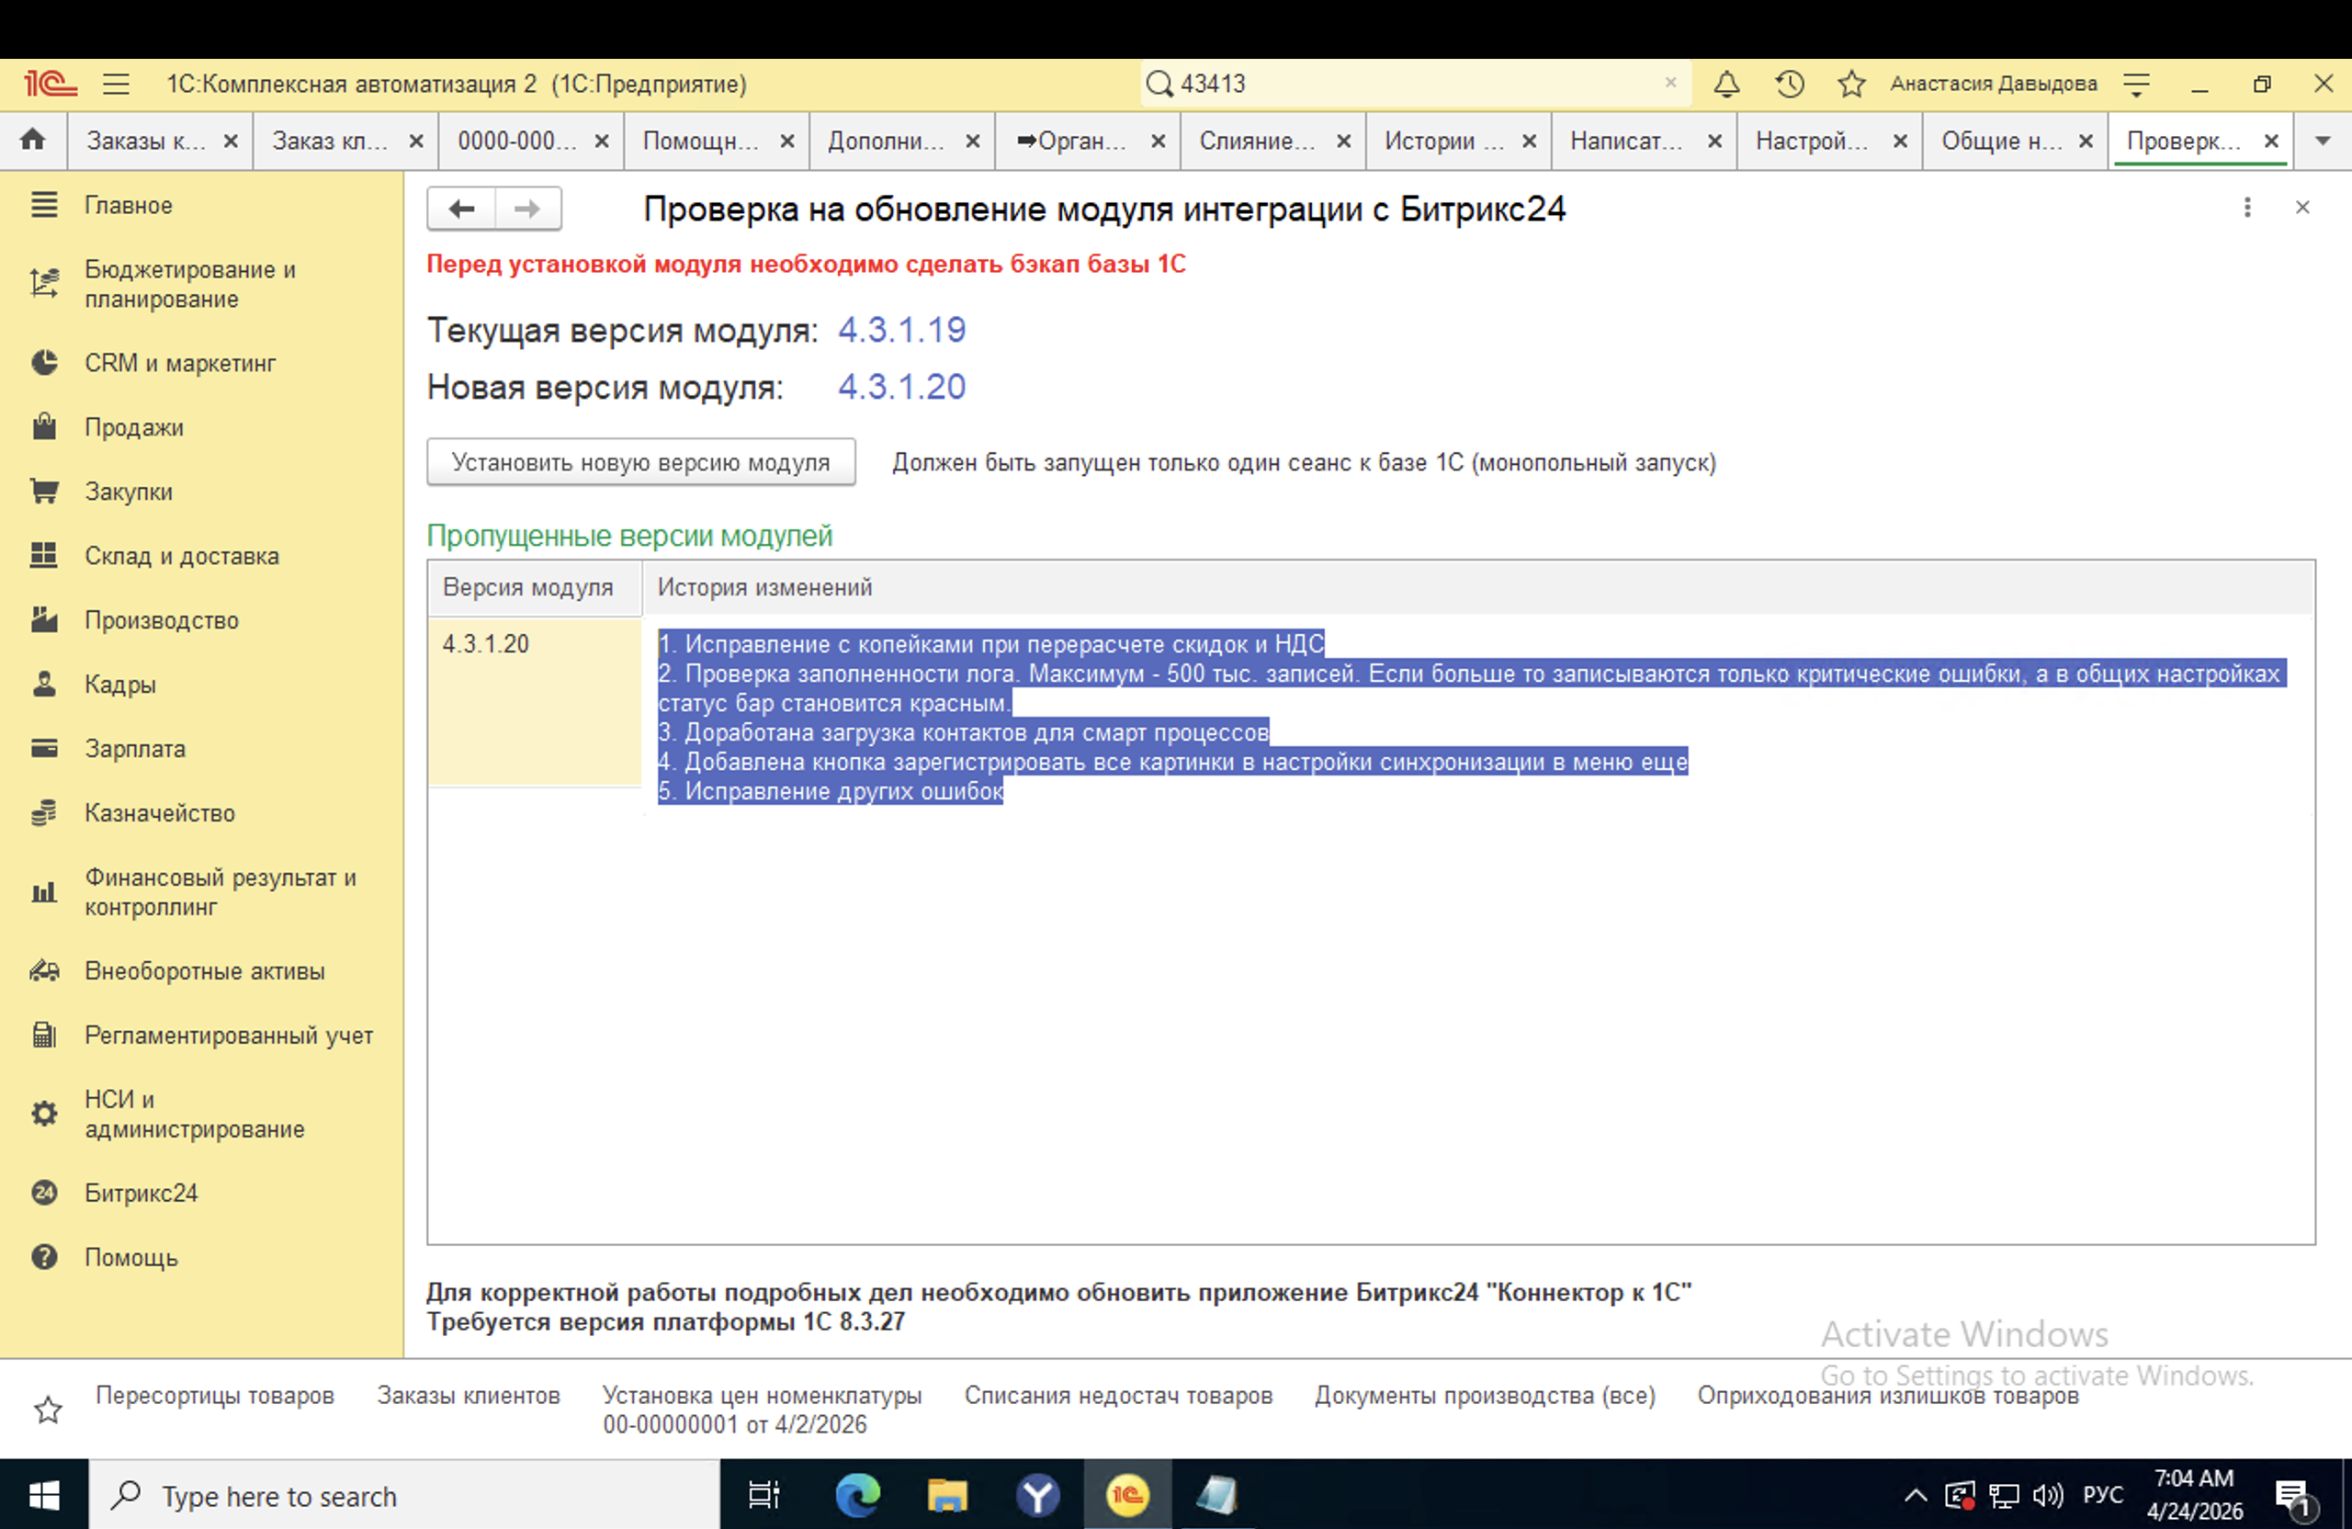Screen dimensions: 2352x1529
Task: Open Заказы клиентов favorite link
Action: pyautogui.click(x=469, y=1395)
